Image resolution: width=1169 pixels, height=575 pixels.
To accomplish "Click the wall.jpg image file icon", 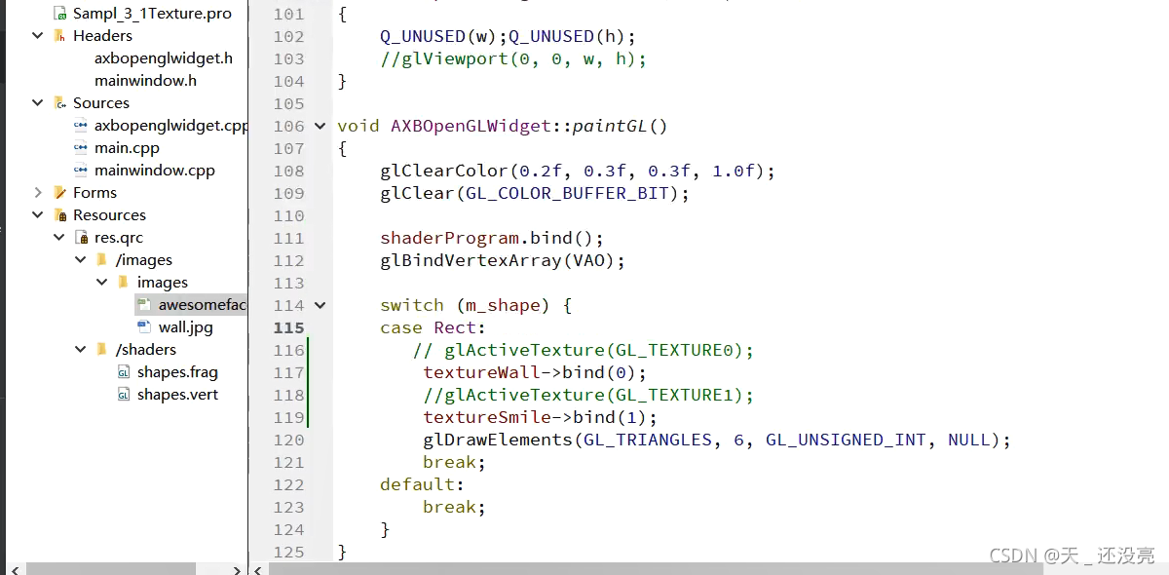I will coord(144,327).
